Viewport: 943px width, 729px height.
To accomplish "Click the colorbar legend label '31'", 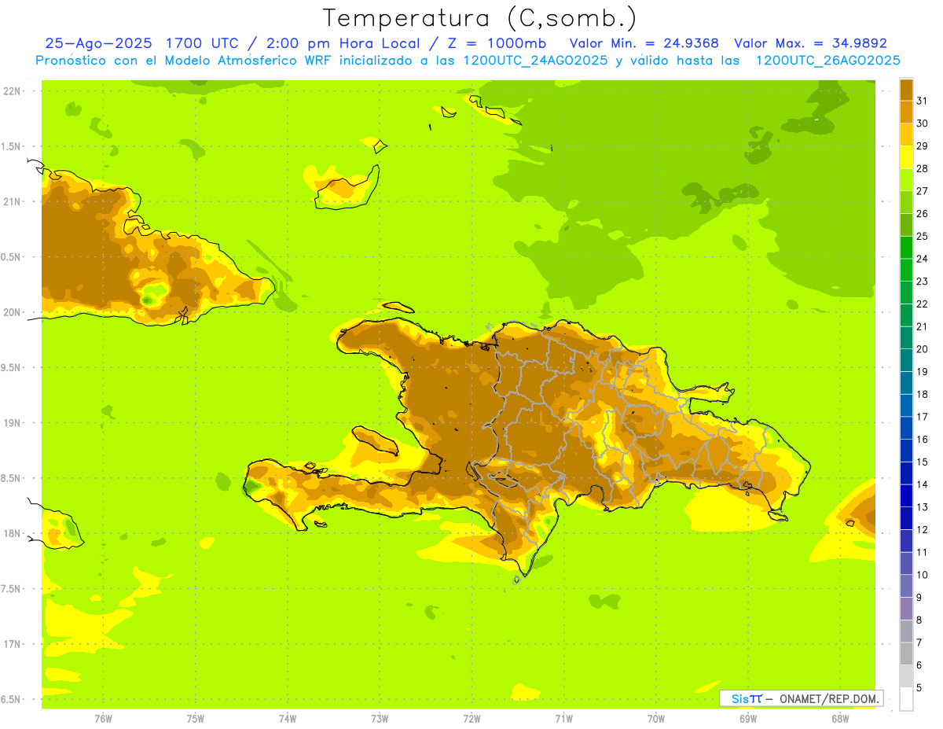I will [x=923, y=101].
